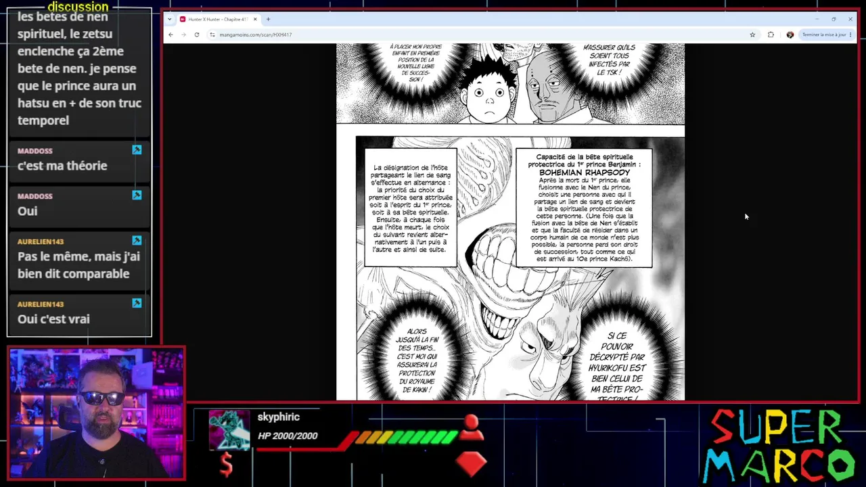Click the skyphiric avatar in the overlay

pyautogui.click(x=229, y=430)
